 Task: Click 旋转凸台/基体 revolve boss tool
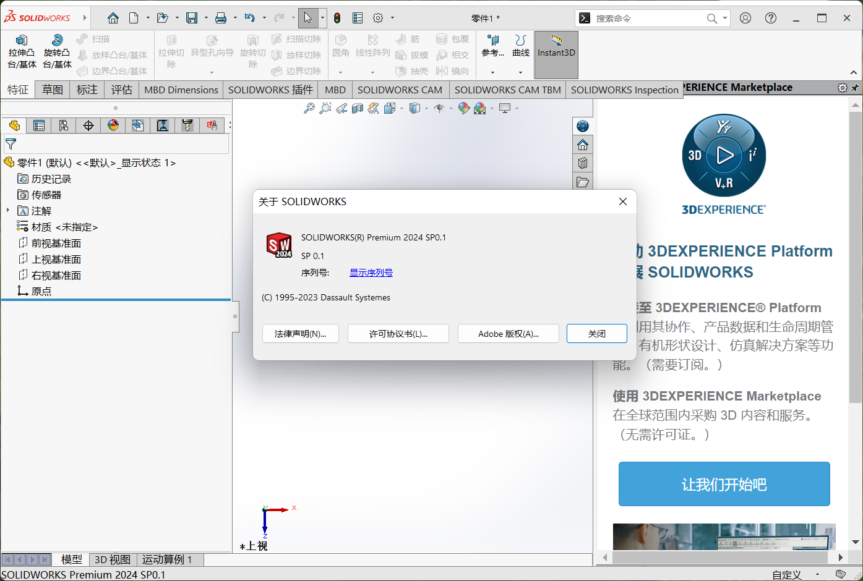pyautogui.click(x=58, y=51)
